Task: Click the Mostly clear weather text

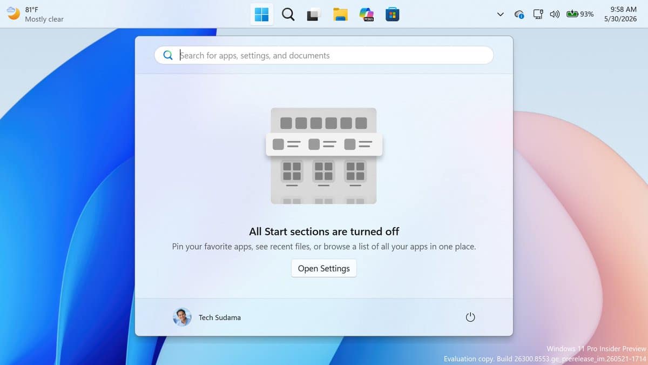Action: tap(44, 19)
